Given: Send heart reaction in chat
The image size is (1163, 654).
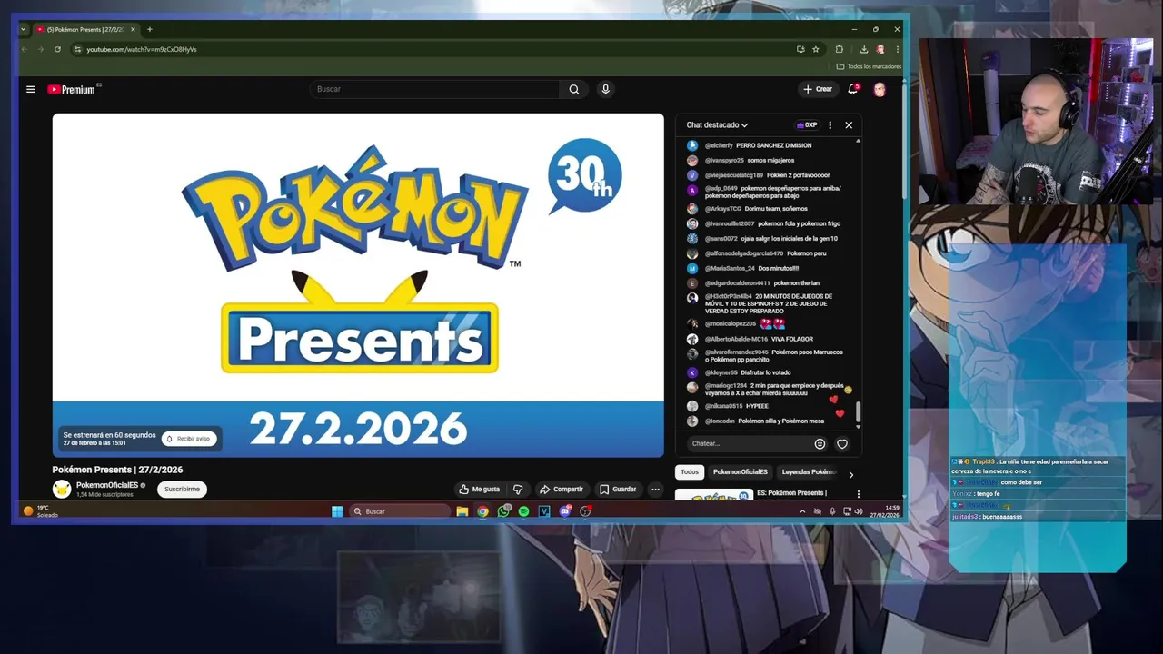Looking at the screenshot, I should [x=842, y=443].
